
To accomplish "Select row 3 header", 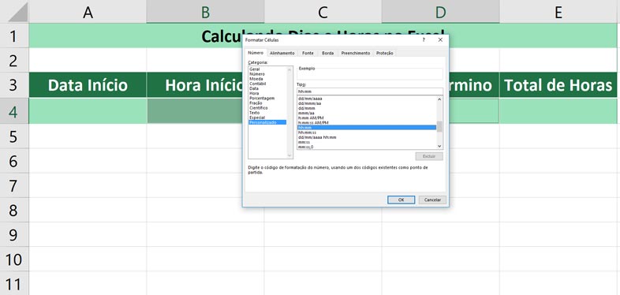I will (14, 84).
